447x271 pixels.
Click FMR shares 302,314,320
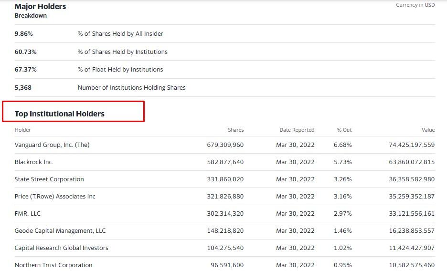pos(225,213)
